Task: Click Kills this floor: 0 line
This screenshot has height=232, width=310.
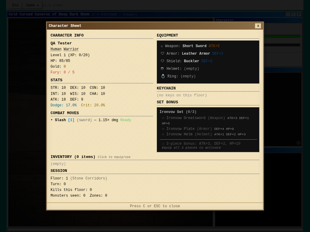Action: coord(71,190)
